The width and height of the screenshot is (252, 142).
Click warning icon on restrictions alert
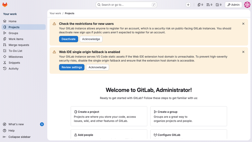point(54,24)
